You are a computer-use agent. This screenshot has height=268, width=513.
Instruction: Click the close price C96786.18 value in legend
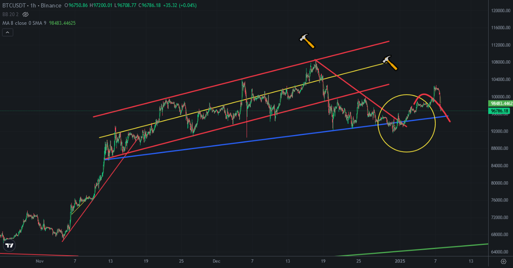point(150,5)
